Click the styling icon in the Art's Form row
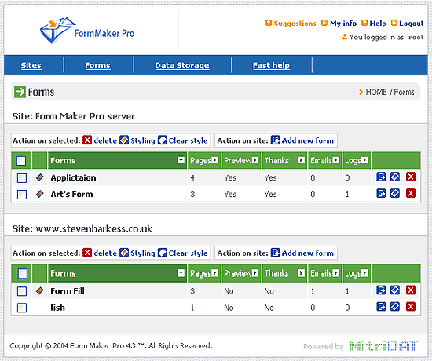 pos(395,193)
